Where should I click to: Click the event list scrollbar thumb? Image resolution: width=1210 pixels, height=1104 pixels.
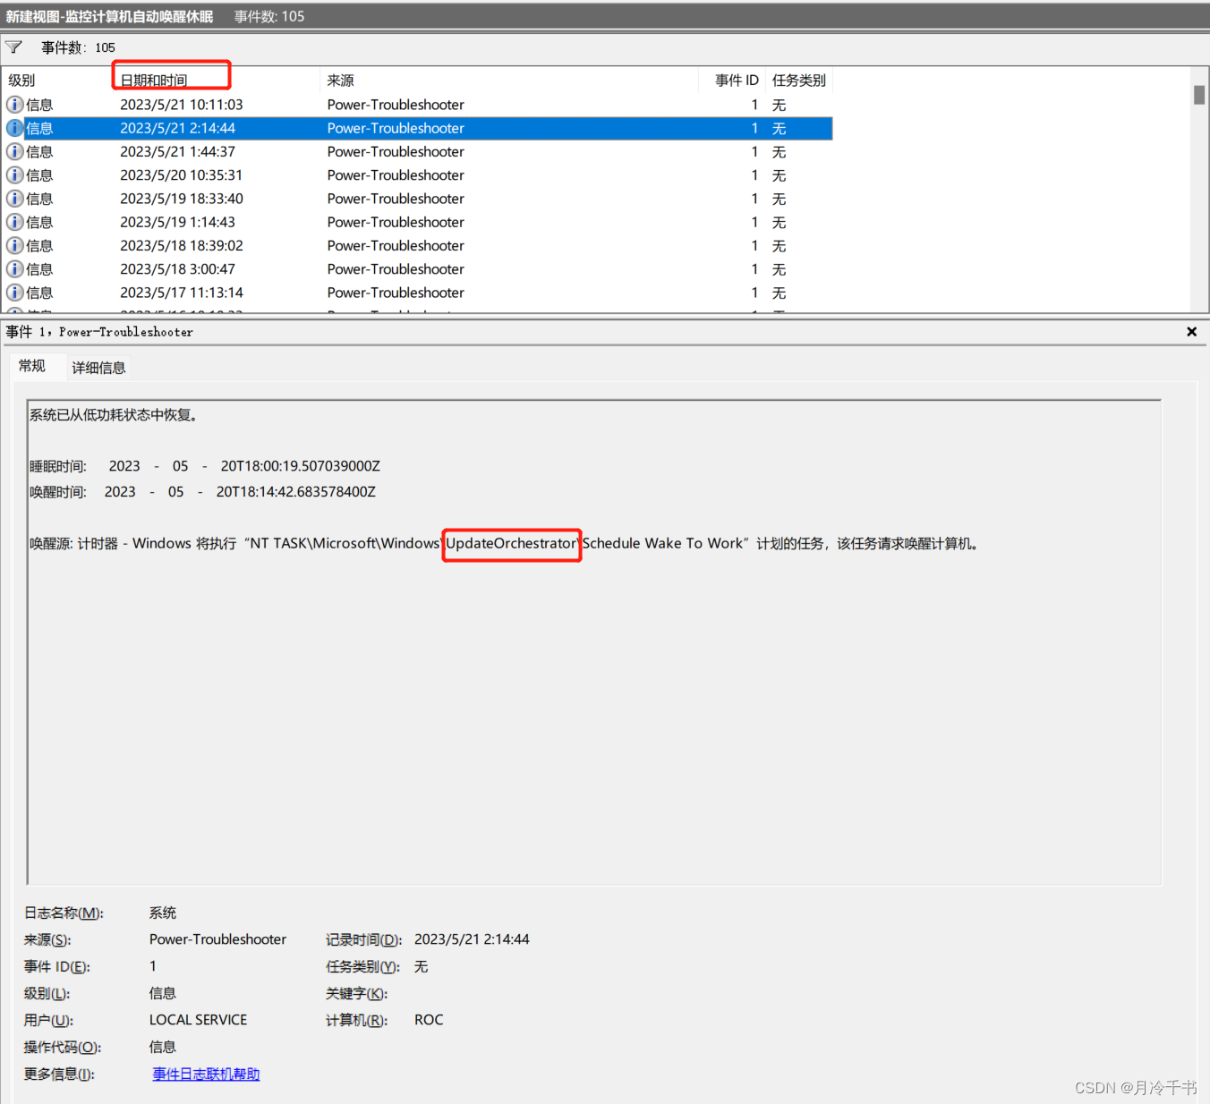[x=1199, y=95]
